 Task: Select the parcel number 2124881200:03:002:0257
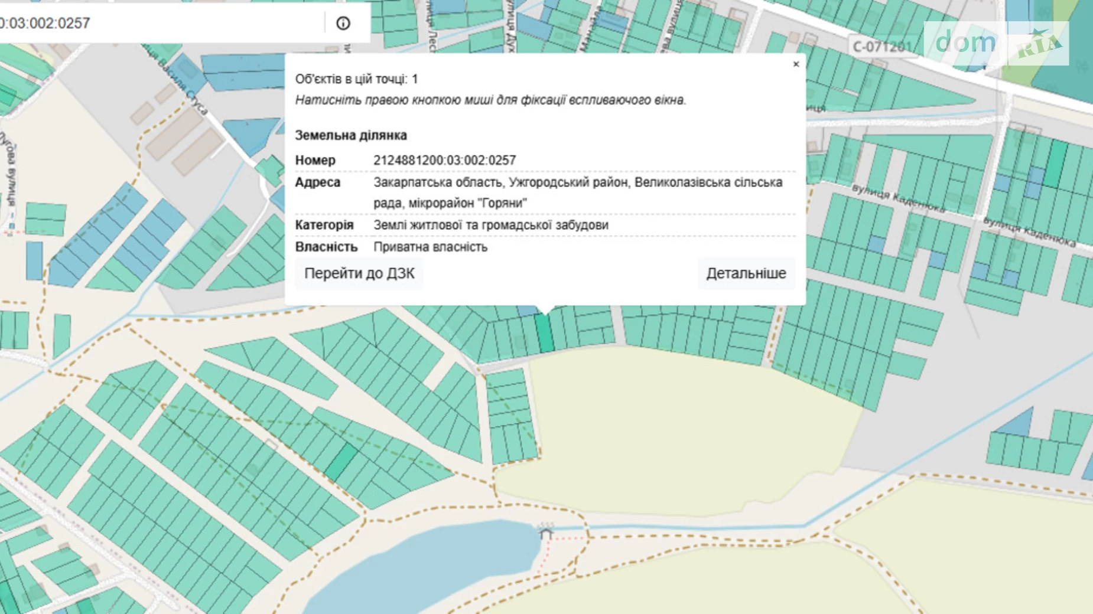pyautogui.click(x=444, y=160)
